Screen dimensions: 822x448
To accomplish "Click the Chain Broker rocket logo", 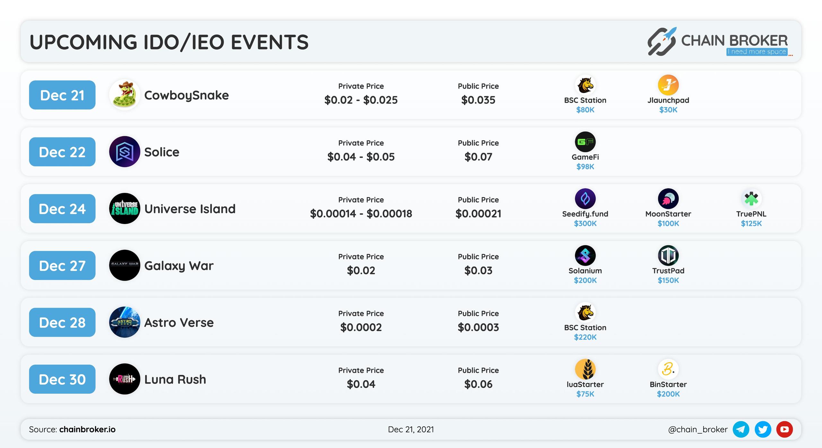I will coord(662,41).
